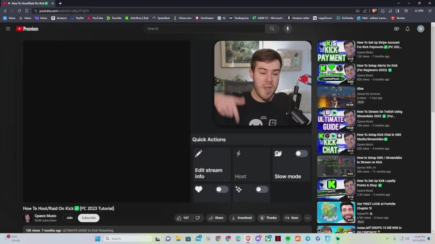Image resolution: width=435 pixels, height=244 pixels.
Task: Open Telegram from the taskbar
Action: pos(308,239)
